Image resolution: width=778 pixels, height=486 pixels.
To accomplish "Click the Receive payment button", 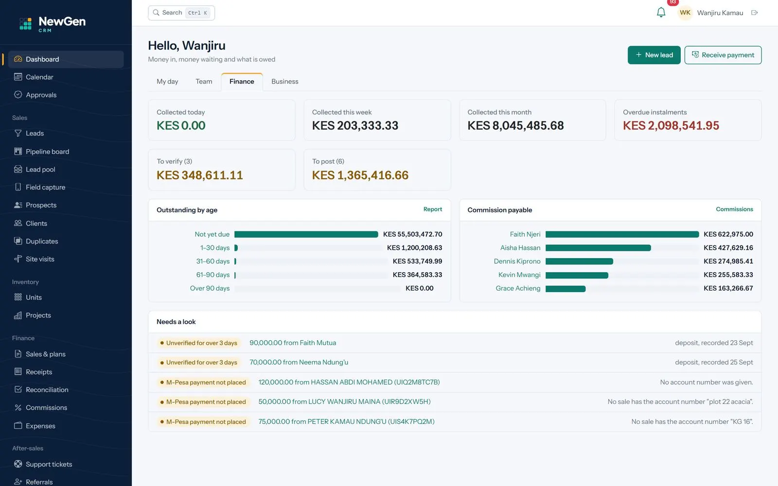I will [723, 55].
